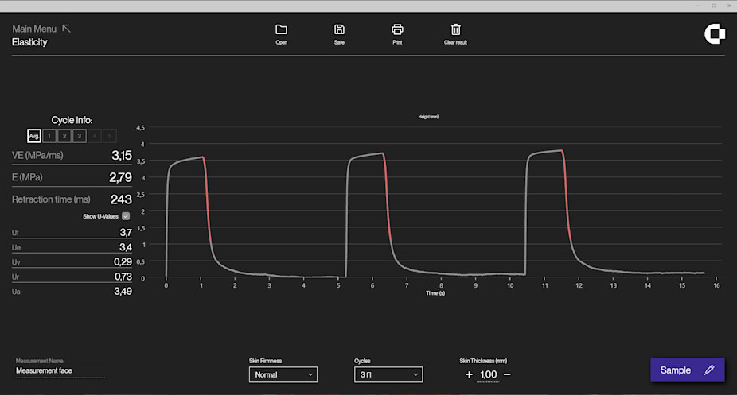Screen dimensions: 737x395
Task: Click the minus icon for skin thickness
Action: [x=507, y=374]
